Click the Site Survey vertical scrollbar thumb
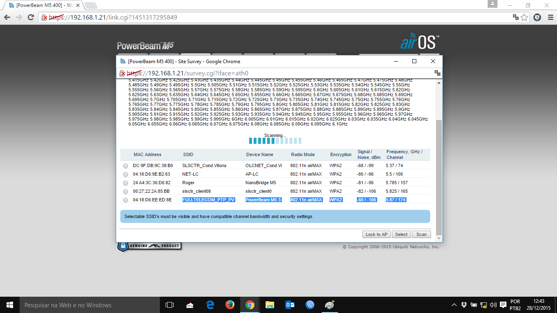Image resolution: width=557 pixels, height=313 pixels. (x=439, y=178)
